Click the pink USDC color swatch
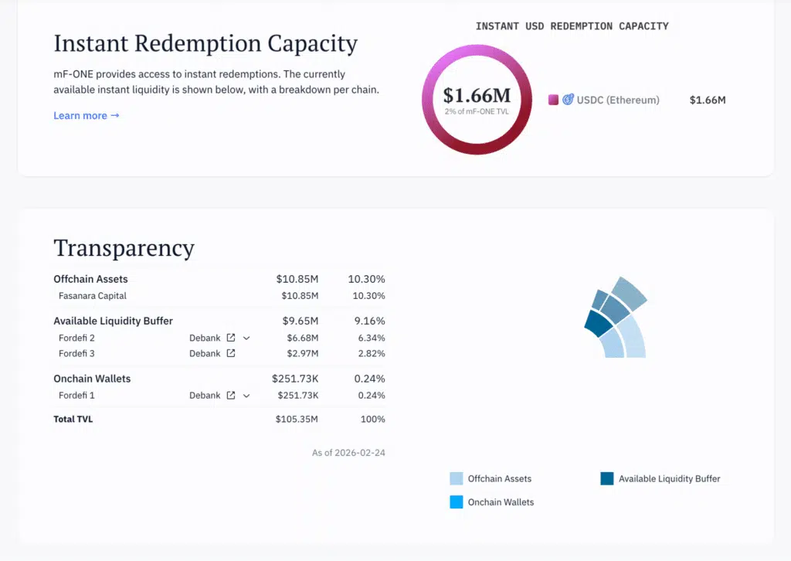This screenshot has height=561, width=791. (x=553, y=100)
